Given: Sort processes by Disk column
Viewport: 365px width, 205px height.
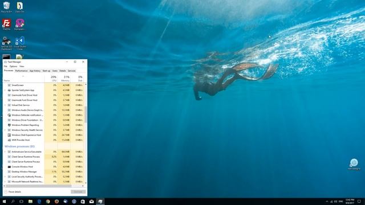Looking at the screenshot, I should point(78,79).
